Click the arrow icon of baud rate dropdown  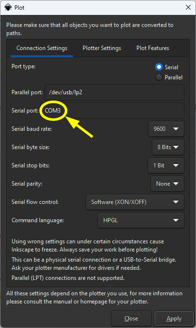click(x=176, y=129)
